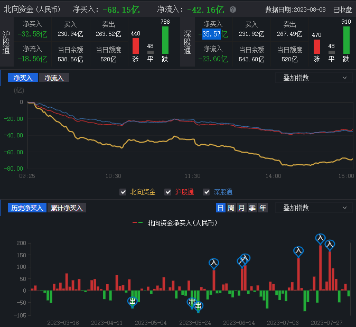The width and height of the screenshot is (356, 327).
Task: Click the help question mark icon
Action: click(x=233, y=10)
